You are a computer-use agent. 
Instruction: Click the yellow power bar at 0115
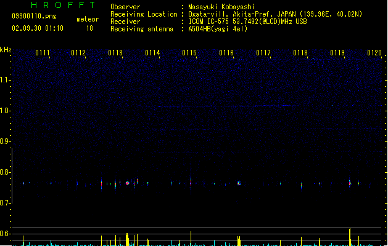(x=191, y=239)
